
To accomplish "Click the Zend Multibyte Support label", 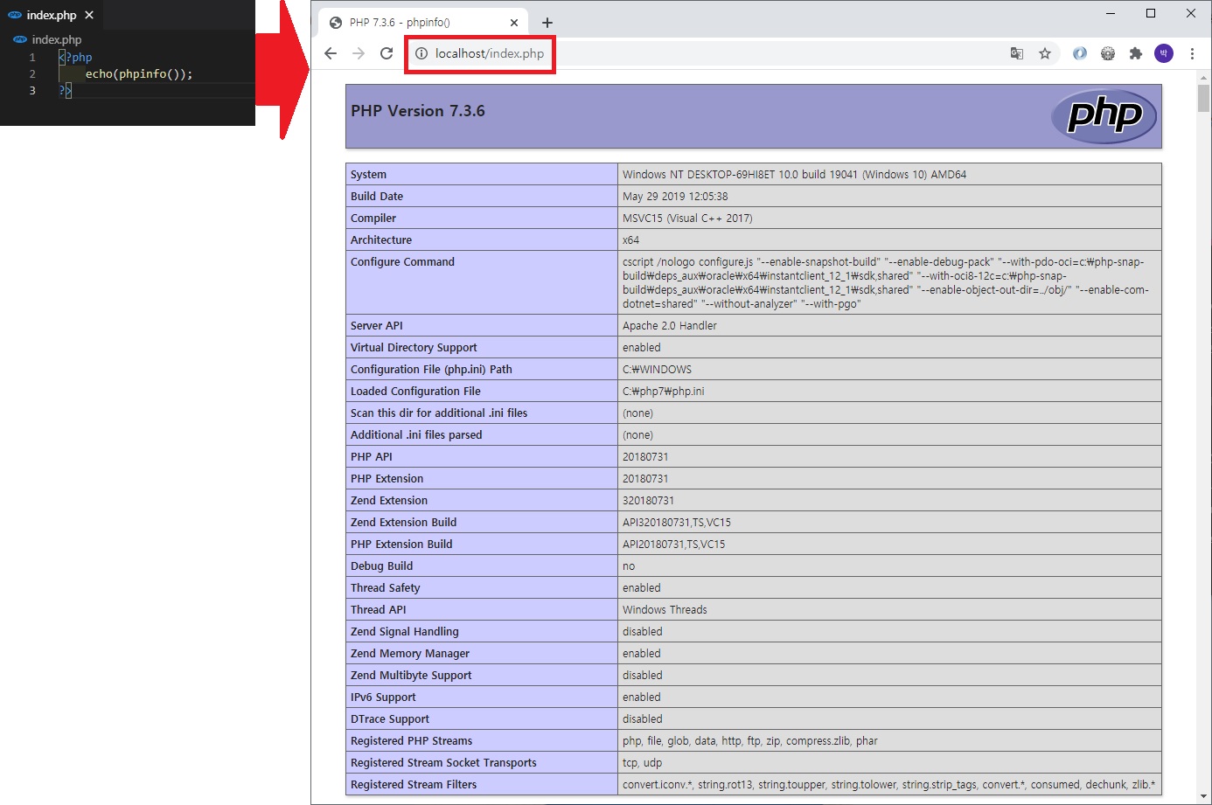I will pyautogui.click(x=411, y=676).
